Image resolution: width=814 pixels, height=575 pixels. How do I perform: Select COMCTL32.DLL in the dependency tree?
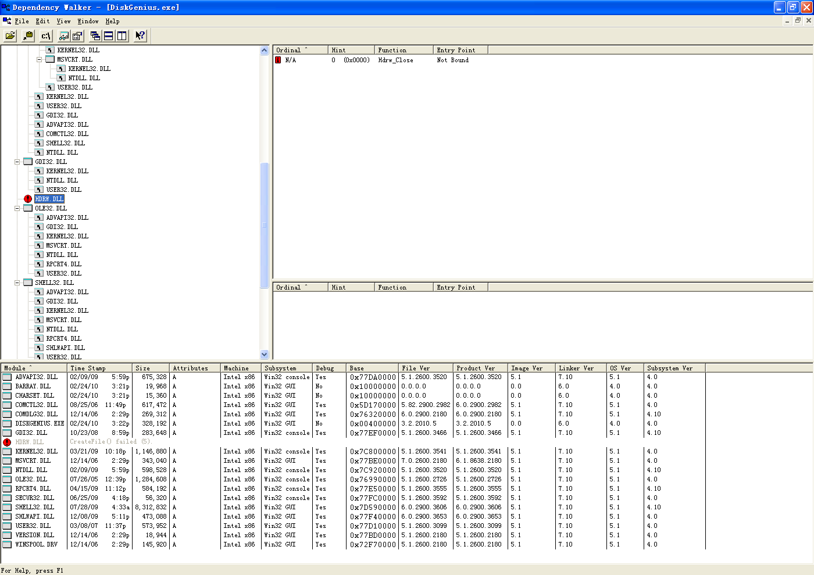pyautogui.click(x=67, y=134)
